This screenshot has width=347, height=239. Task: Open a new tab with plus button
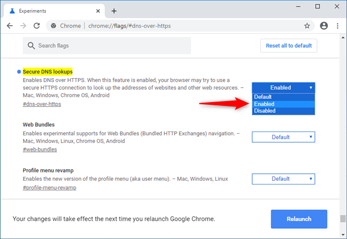pyautogui.click(x=114, y=11)
